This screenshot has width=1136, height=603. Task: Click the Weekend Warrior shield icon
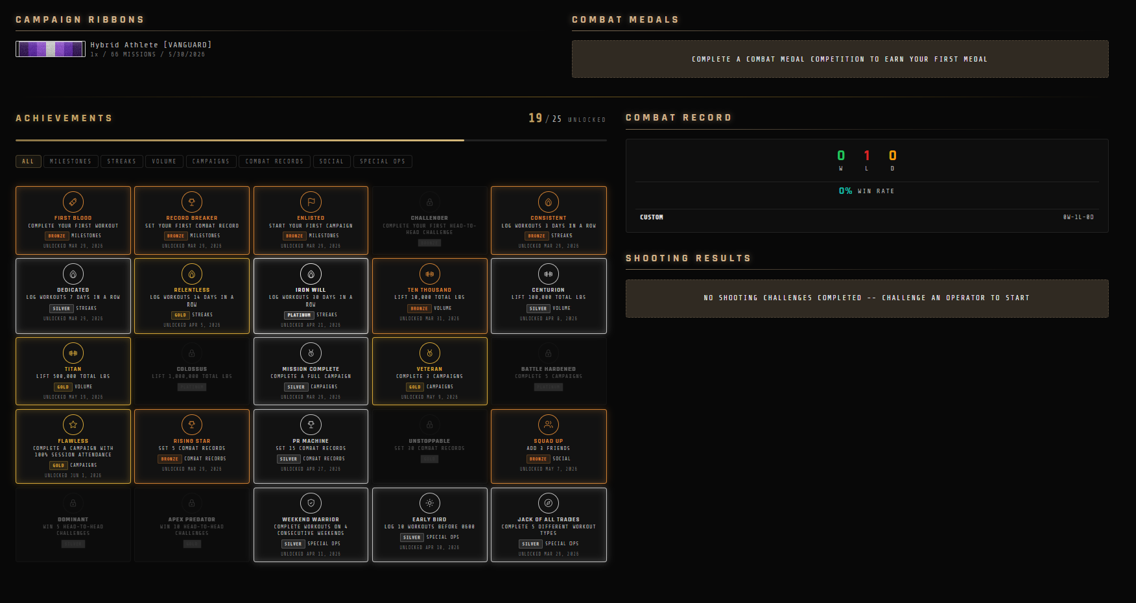coord(311,503)
